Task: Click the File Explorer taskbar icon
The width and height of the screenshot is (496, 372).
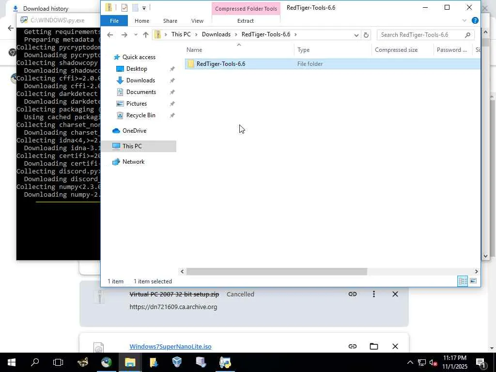Action: pos(130,362)
